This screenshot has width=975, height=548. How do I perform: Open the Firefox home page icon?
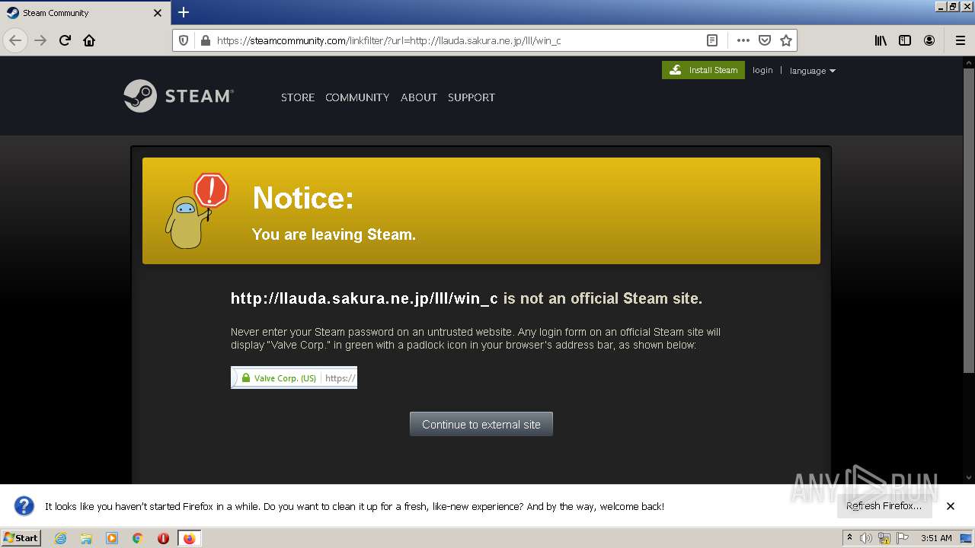(89, 40)
